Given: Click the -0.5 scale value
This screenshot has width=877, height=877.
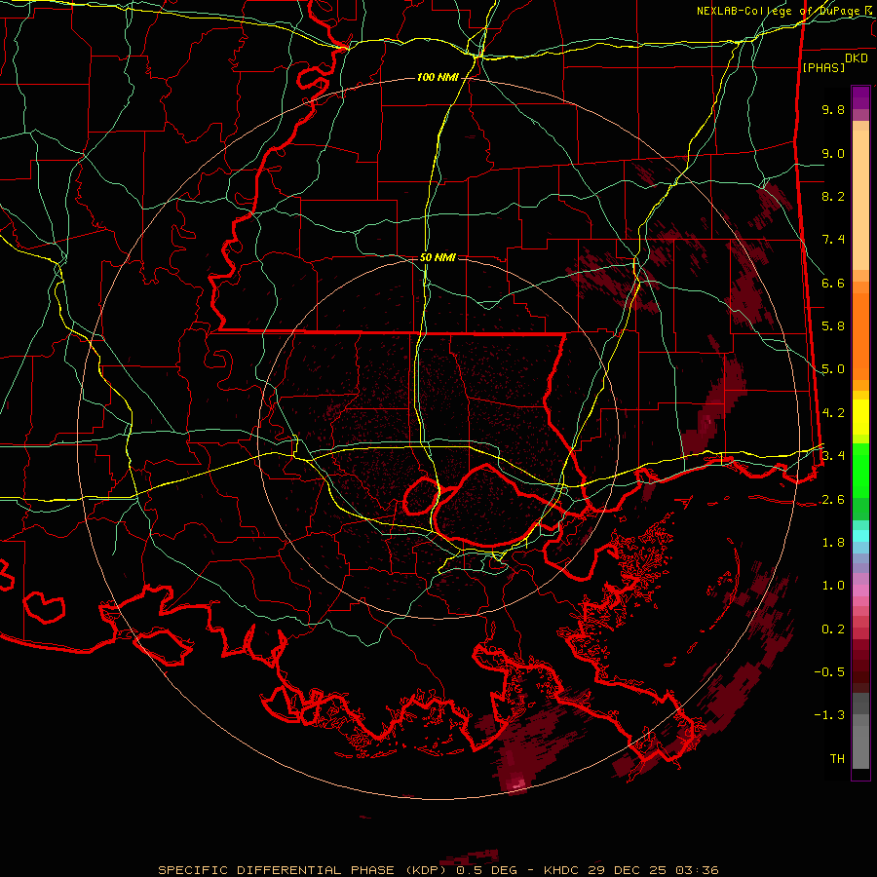Looking at the screenshot, I should coord(829,672).
